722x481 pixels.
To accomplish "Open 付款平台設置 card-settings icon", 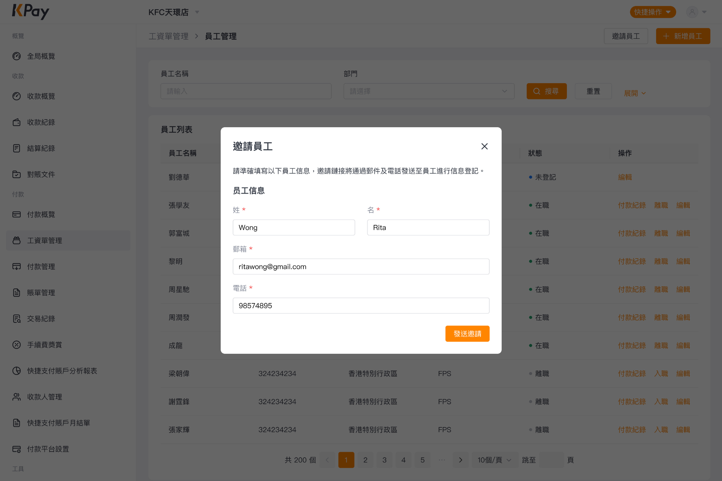I will coord(17,449).
